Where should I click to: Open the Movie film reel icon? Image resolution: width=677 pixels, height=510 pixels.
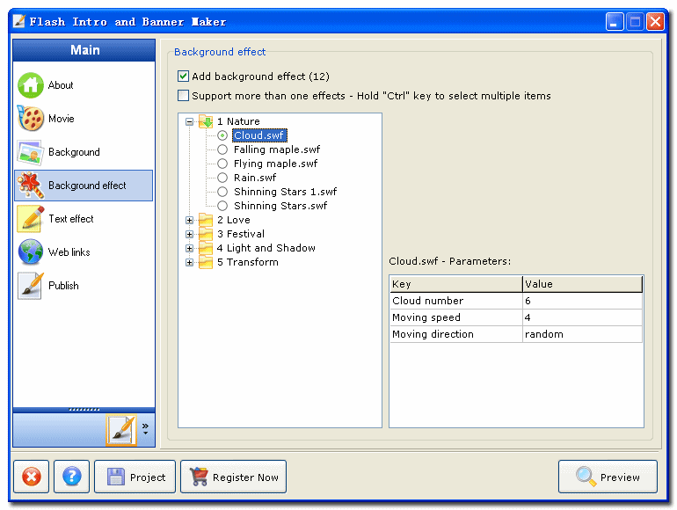[x=31, y=119]
